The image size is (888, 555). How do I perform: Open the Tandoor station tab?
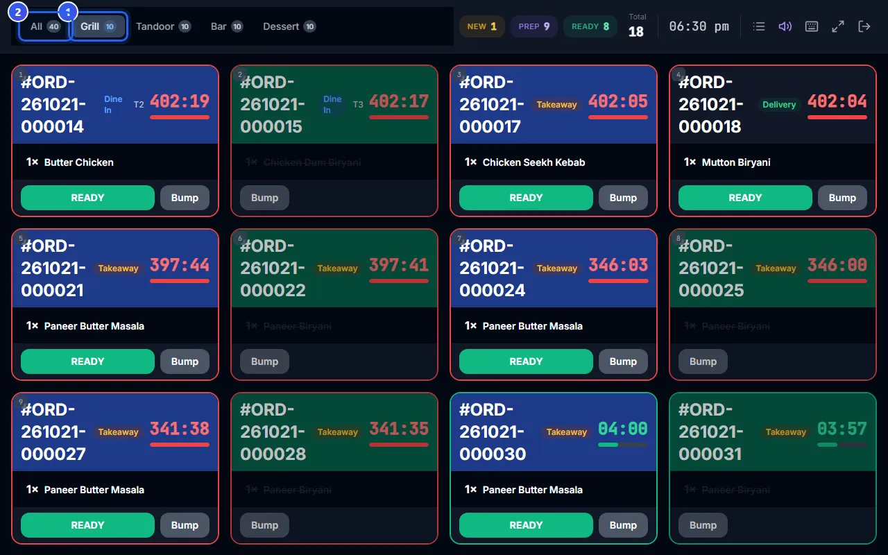[x=163, y=26]
